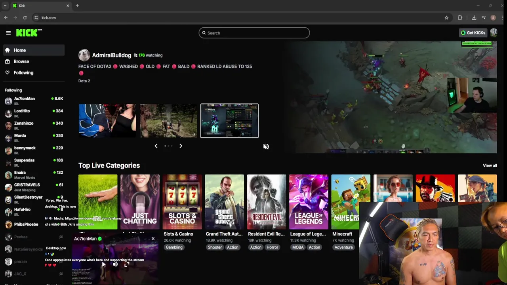Screen dimensions: 507x285
Task: Open a new browser tab
Action: pyautogui.click(x=77, y=6)
